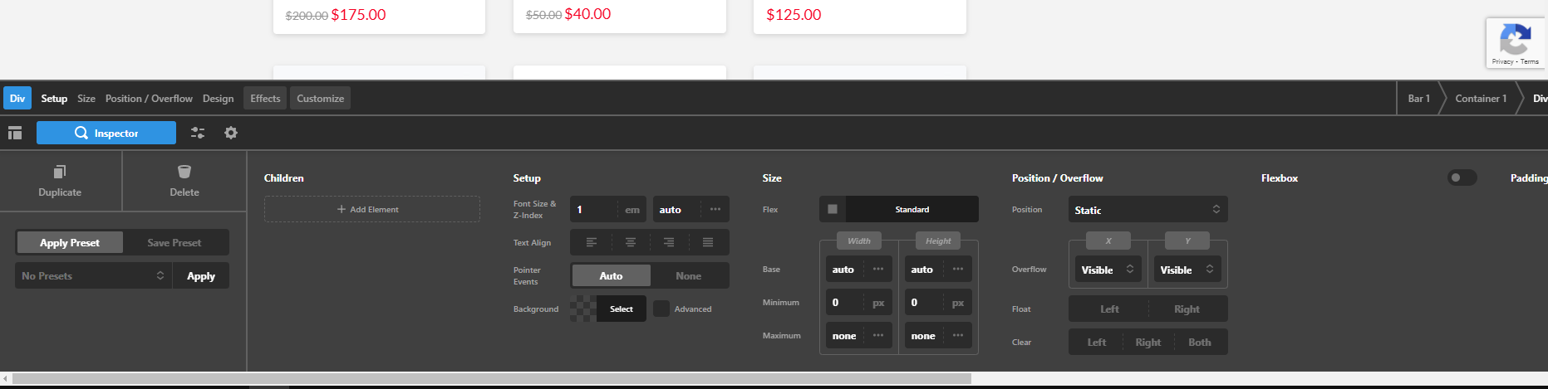
Task: Set text align to left
Action: click(592, 242)
